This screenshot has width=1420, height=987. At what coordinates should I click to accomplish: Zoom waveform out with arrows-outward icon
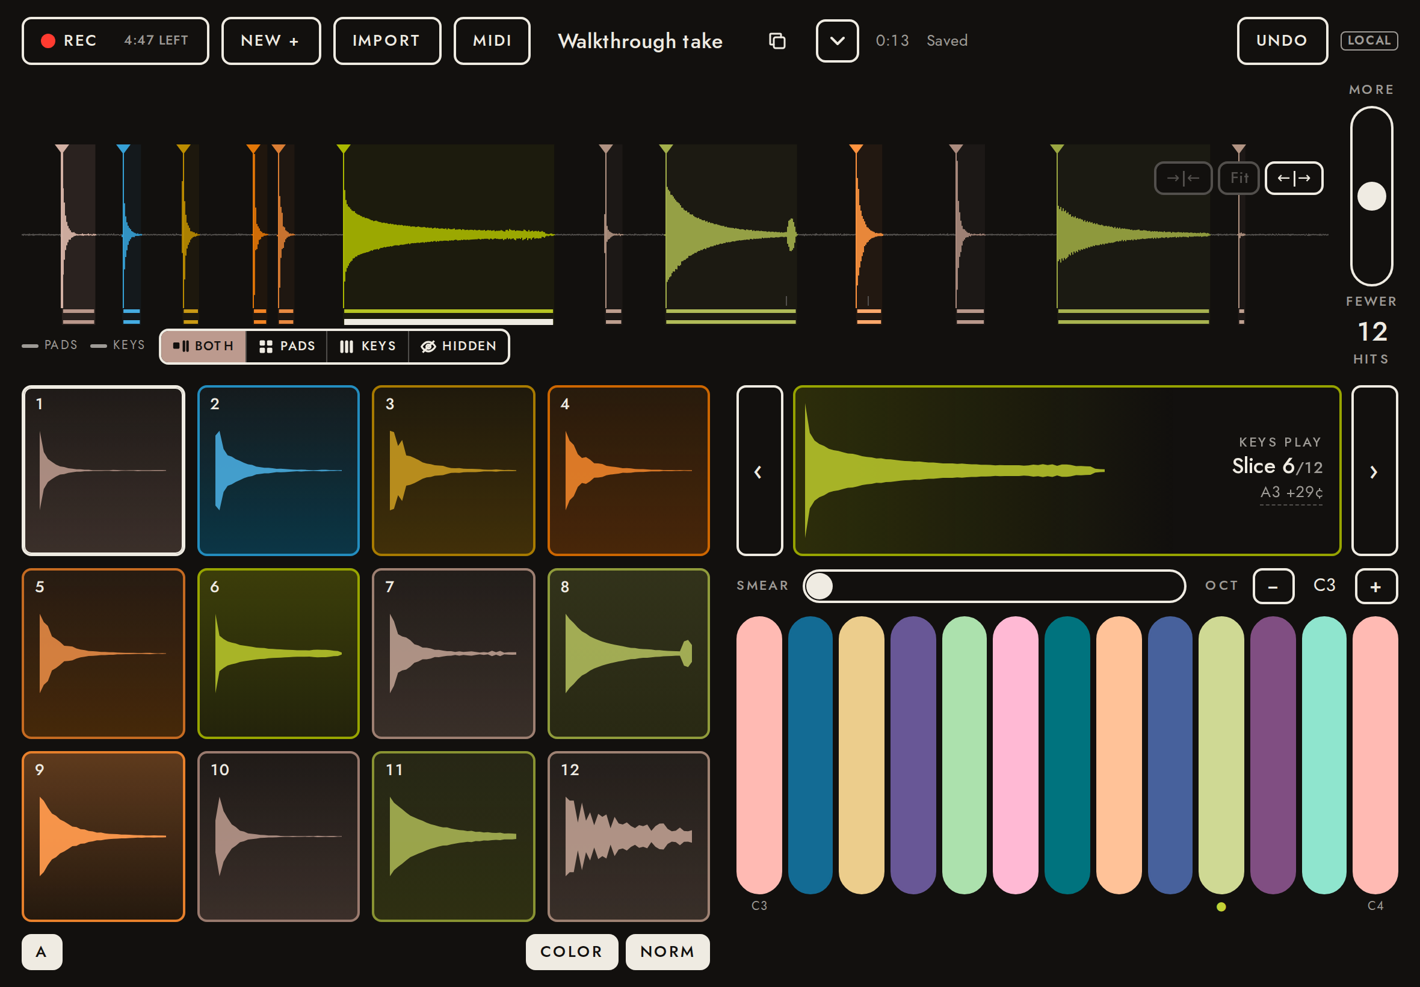click(1294, 178)
